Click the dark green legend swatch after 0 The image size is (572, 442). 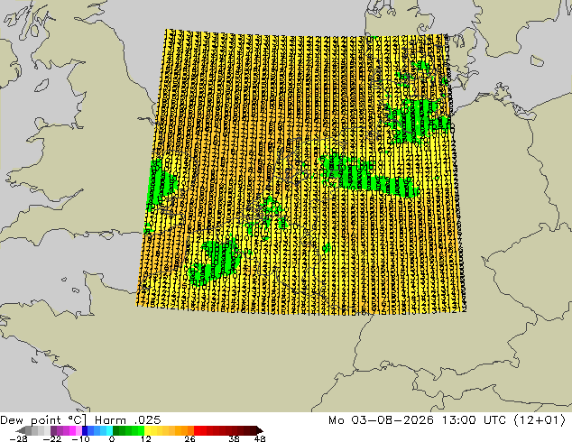pos(116,430)
